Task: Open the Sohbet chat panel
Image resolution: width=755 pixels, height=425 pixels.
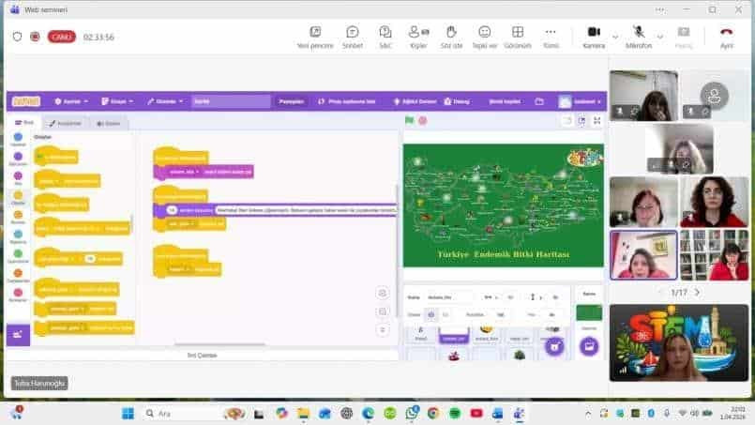Action: click(352, 36)
